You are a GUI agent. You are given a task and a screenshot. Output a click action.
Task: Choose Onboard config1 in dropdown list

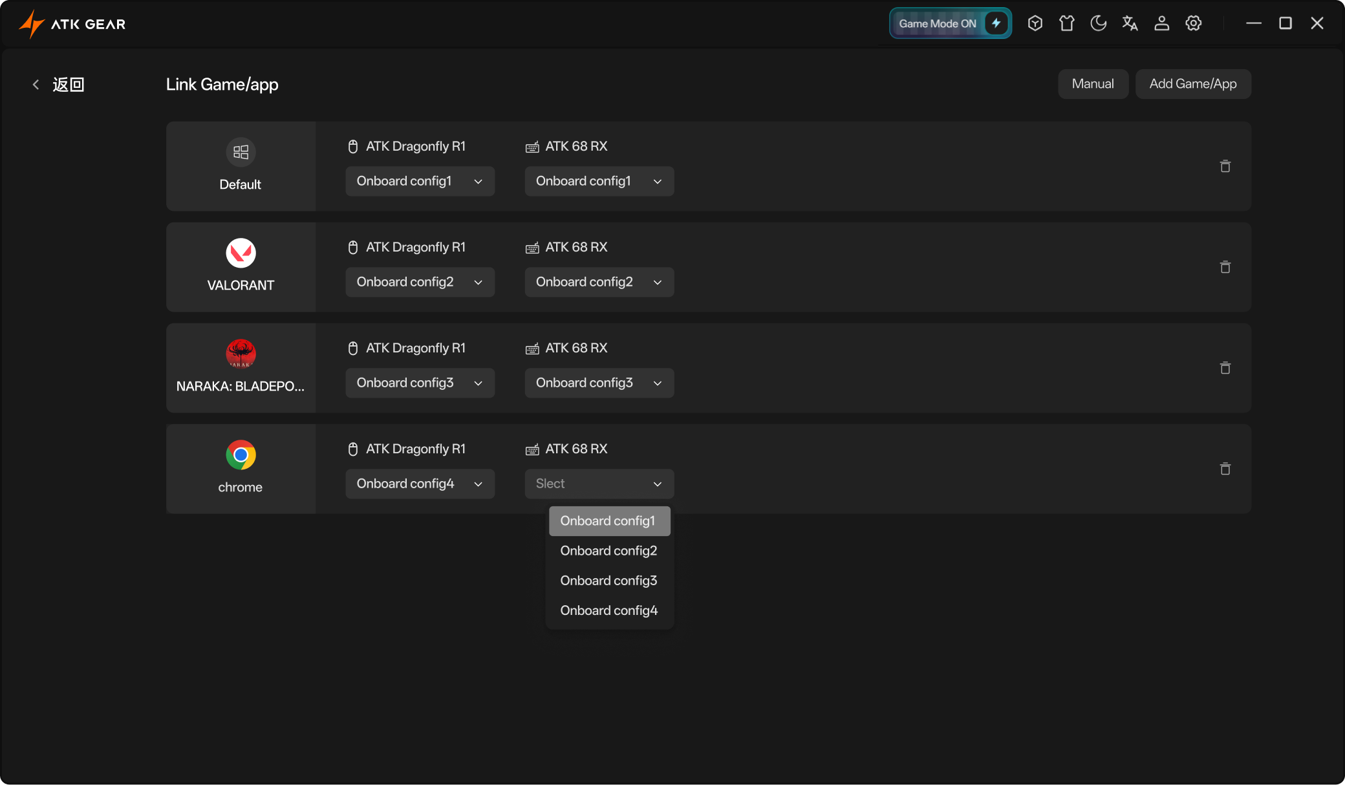coord(608,521)
